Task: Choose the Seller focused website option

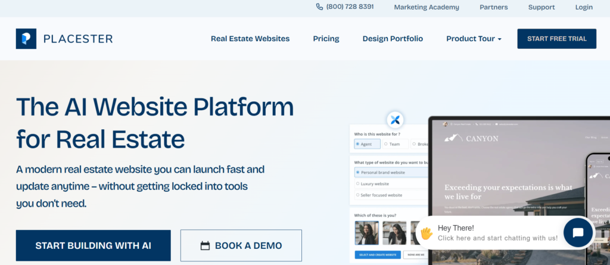Action: coord(391,195)
